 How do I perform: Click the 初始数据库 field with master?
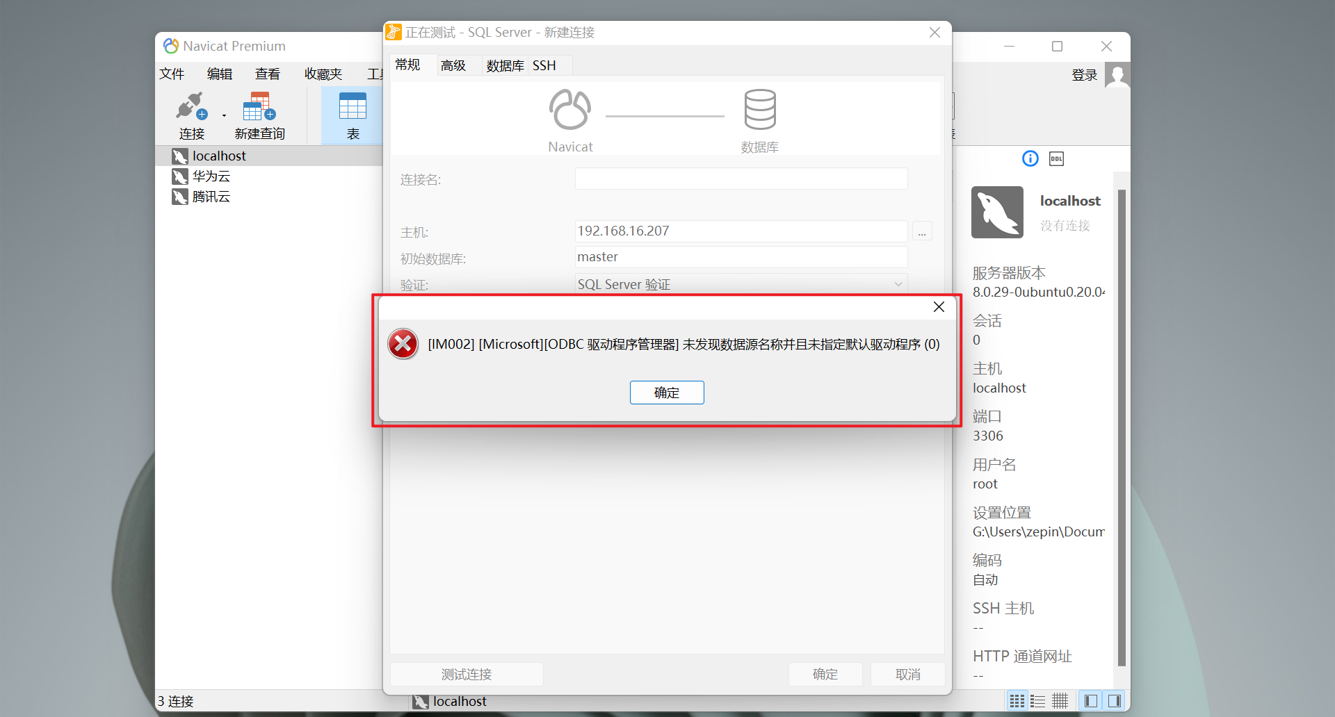pyautogui.click(x=741, y=257)
